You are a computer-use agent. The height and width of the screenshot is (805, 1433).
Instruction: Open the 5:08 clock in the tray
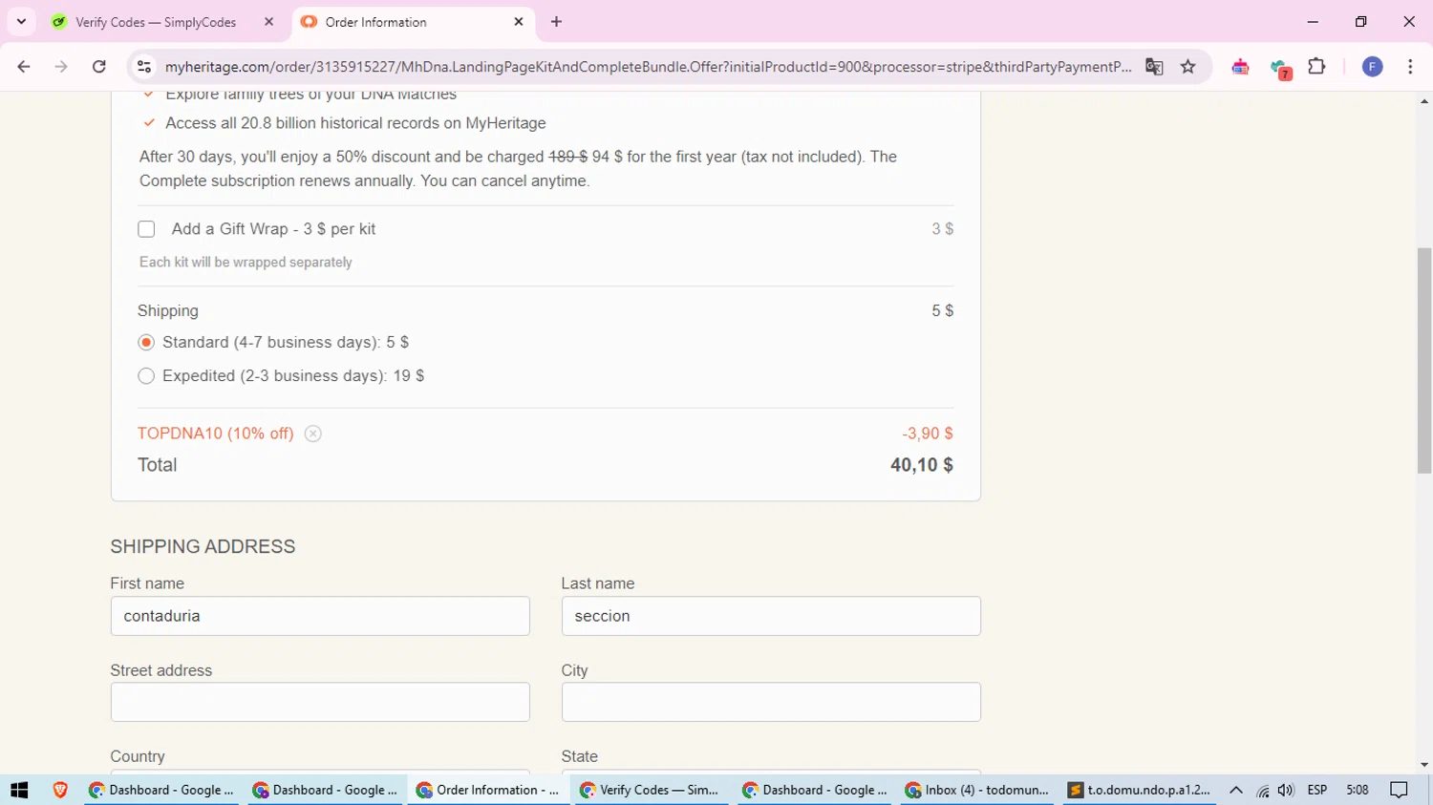[1357, 790]
